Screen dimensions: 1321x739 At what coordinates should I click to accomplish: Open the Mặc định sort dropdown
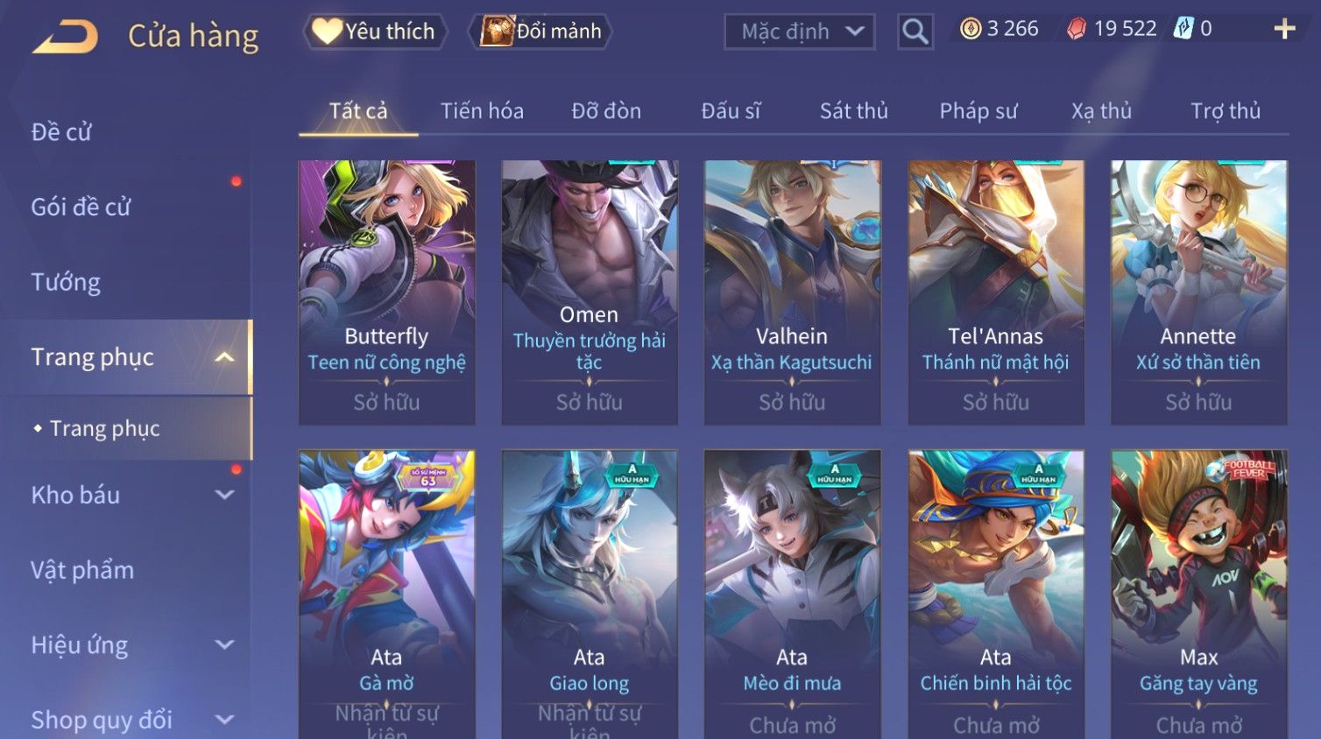click(799, 32)
